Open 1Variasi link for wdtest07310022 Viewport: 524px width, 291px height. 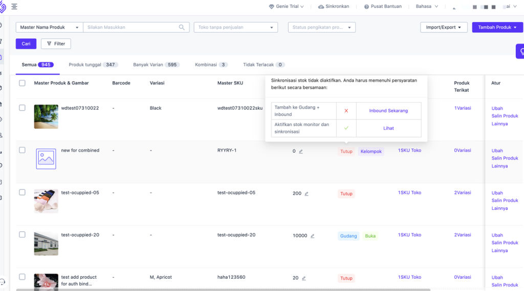pyautogui.click(x=463, y=108)
